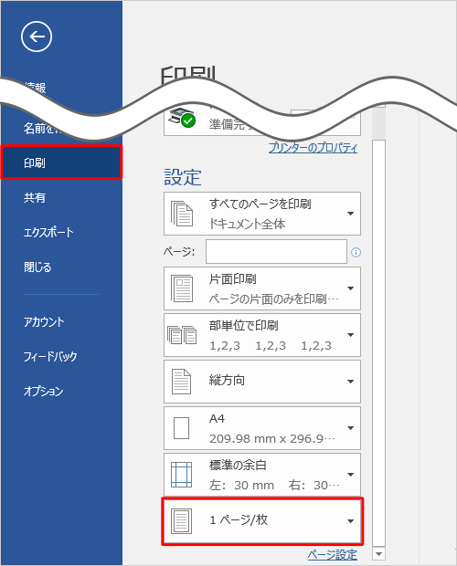Select 印刷 in the sidebar menu
This screenshot has width=457, height=566.
[61, 162]
